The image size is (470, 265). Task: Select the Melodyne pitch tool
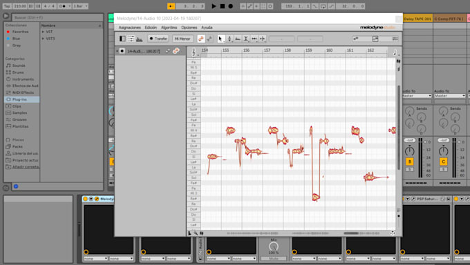point(229,39)
